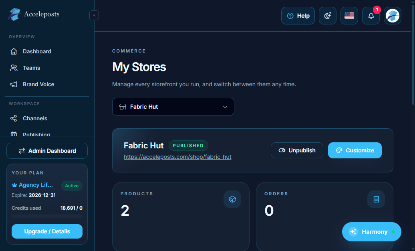Toggle dark mode with the moon icon
This screenshot has height=251, width=415.
click(x=328, y=16)
